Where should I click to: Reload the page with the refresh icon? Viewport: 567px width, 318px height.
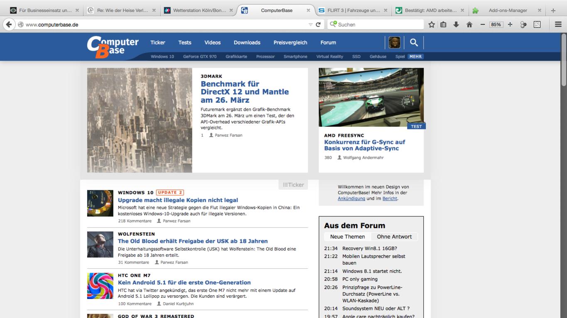(318, 24)
